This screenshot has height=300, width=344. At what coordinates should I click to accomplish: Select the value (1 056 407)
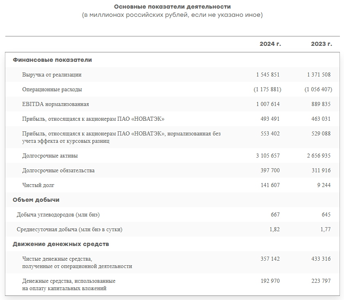(x=318, y=90)
